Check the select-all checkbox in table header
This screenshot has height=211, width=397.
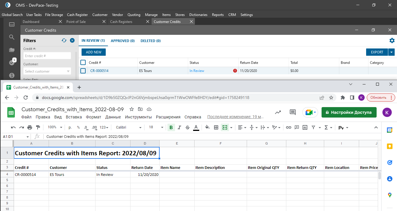tap(83, 62)
